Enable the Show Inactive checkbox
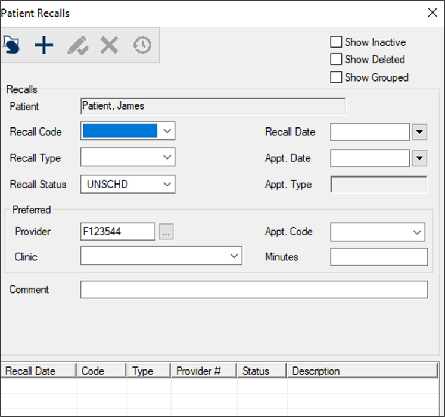Viewport: 445px width, 417px height. coord(336,42)
